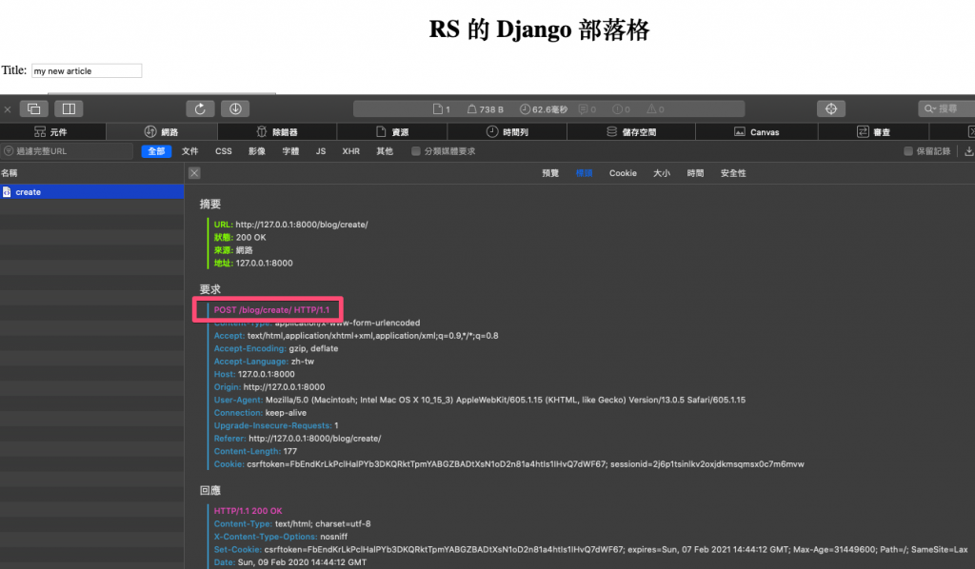Click the request URL http://127.0.0.1:8000/blog/create/
The height and width of the screenshot is (569, 975).
click(x=302, y=225)
